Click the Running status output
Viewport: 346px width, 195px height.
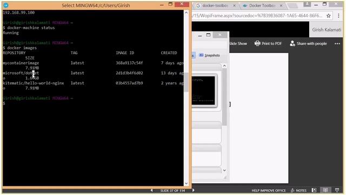coord(11,33)
